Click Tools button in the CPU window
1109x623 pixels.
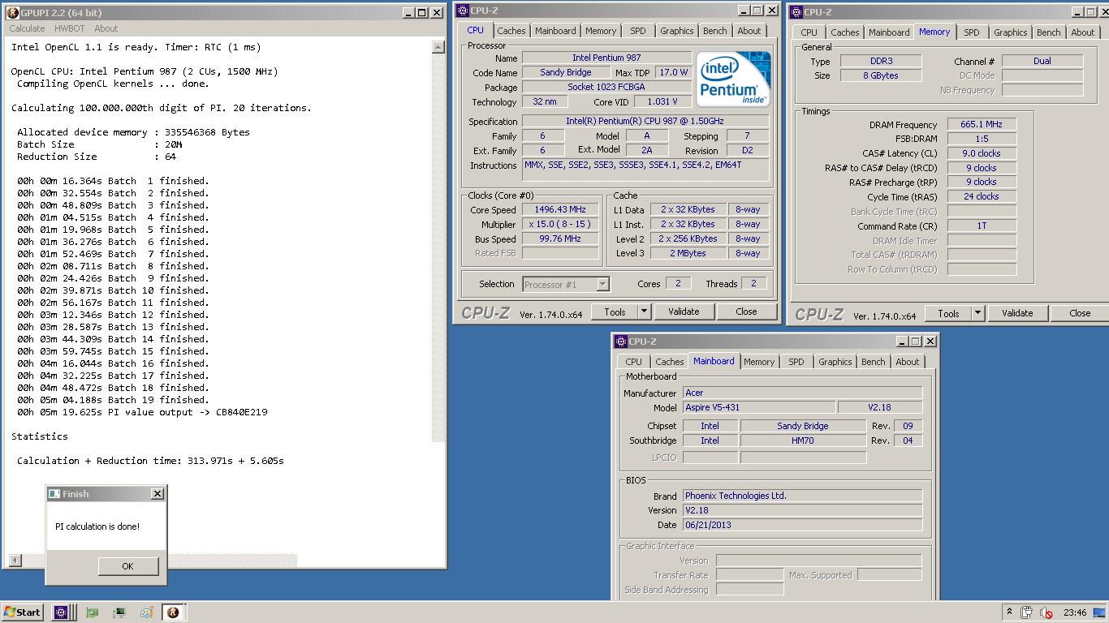pyautogui.click(x=615, y=311)
